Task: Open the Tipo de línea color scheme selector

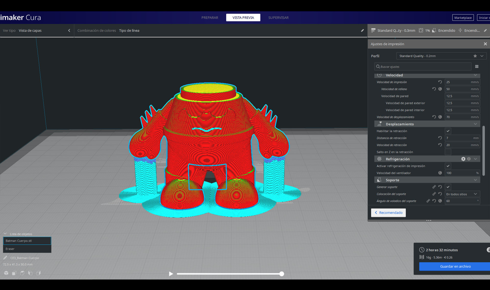Action: coord(129,30)
